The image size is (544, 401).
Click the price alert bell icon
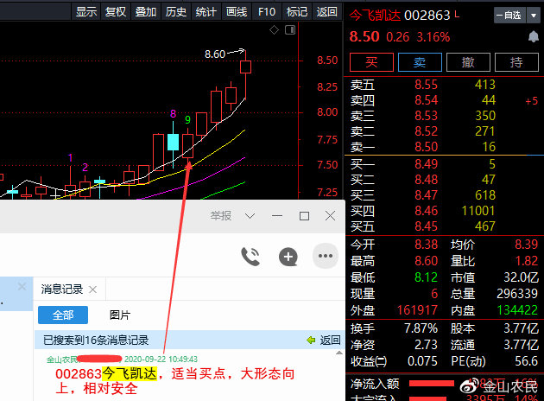point(534,36)
